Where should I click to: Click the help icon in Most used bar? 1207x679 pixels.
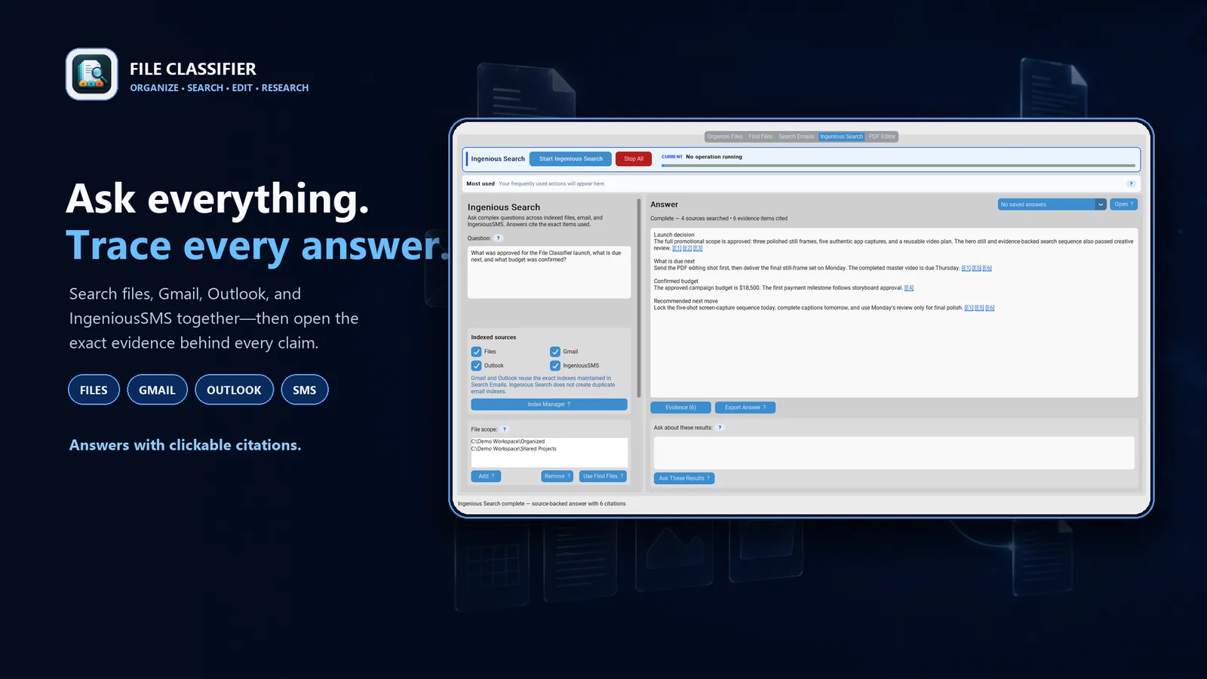click(x=1131, y=183)
